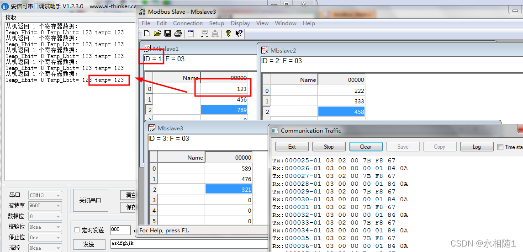Open the Setup menu
This screenshot has width=523, height=252.
pyautogui.click(x=217, y=23)
